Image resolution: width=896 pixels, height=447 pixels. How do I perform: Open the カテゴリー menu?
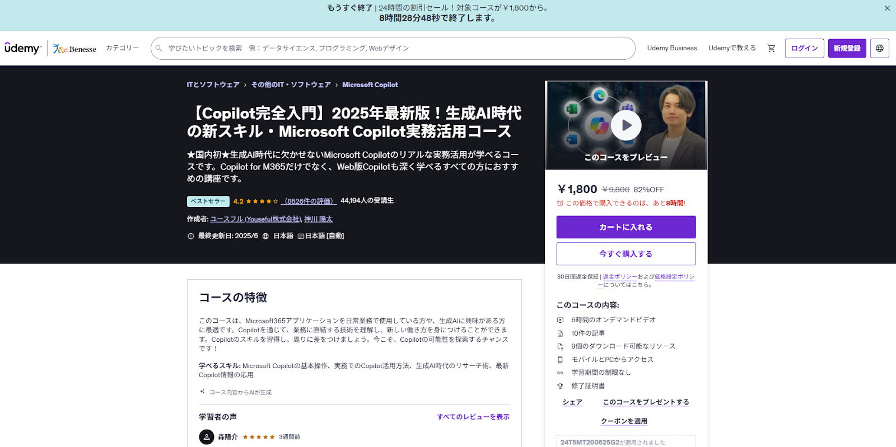(x=122, y=48)
